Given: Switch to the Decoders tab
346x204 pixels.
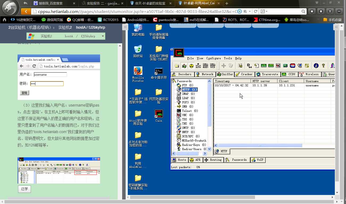Looking at the screenshot, I should click(183, 74).
